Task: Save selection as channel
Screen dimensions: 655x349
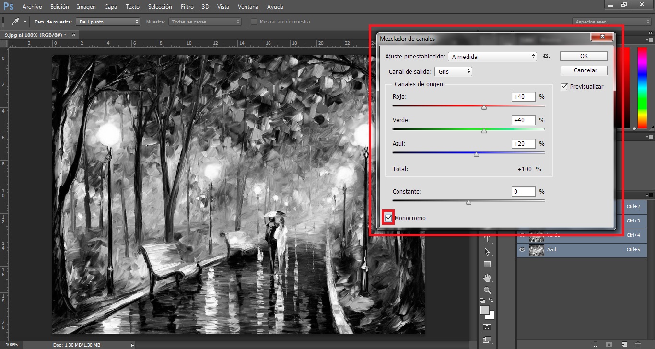Action: pos(609,344)
